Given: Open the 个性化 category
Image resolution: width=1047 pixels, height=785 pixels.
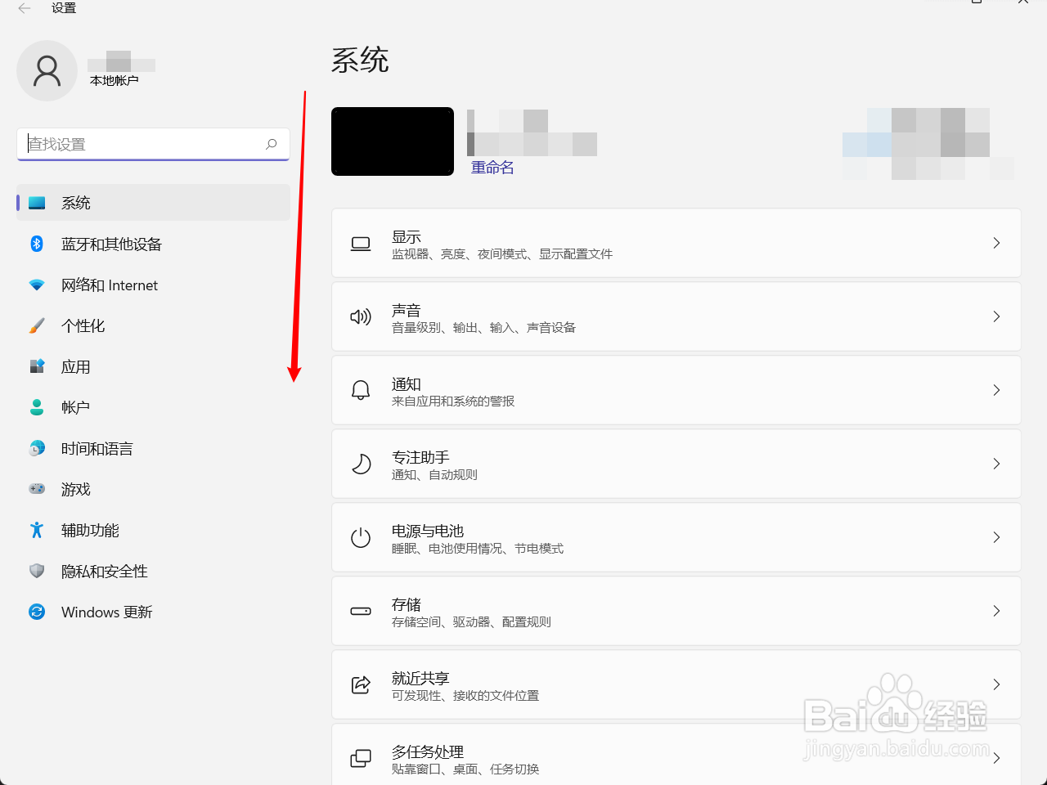Looking at the screenshot, I should pos(153,325).
